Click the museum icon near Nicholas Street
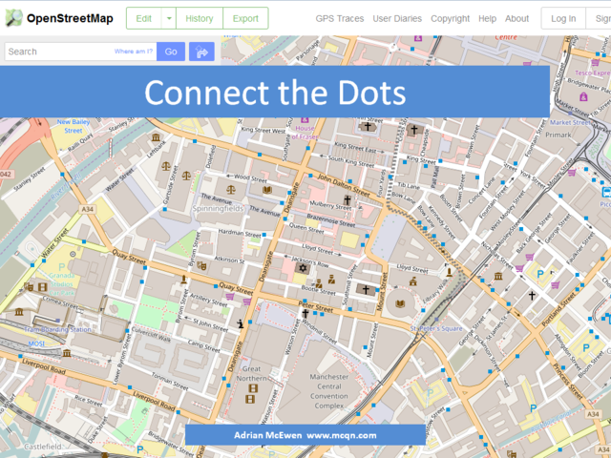This screenshot has width=611, height=458. 498,276
